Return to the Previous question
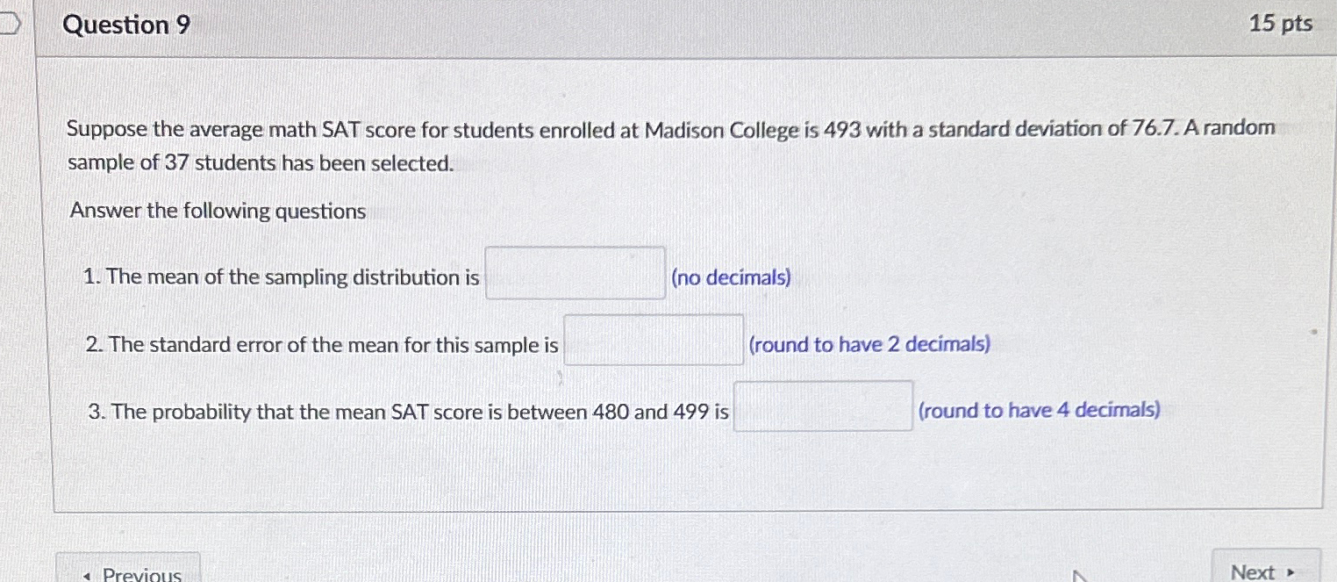Viewport: 1337px width, 582px height. click(x=128, y=567)
